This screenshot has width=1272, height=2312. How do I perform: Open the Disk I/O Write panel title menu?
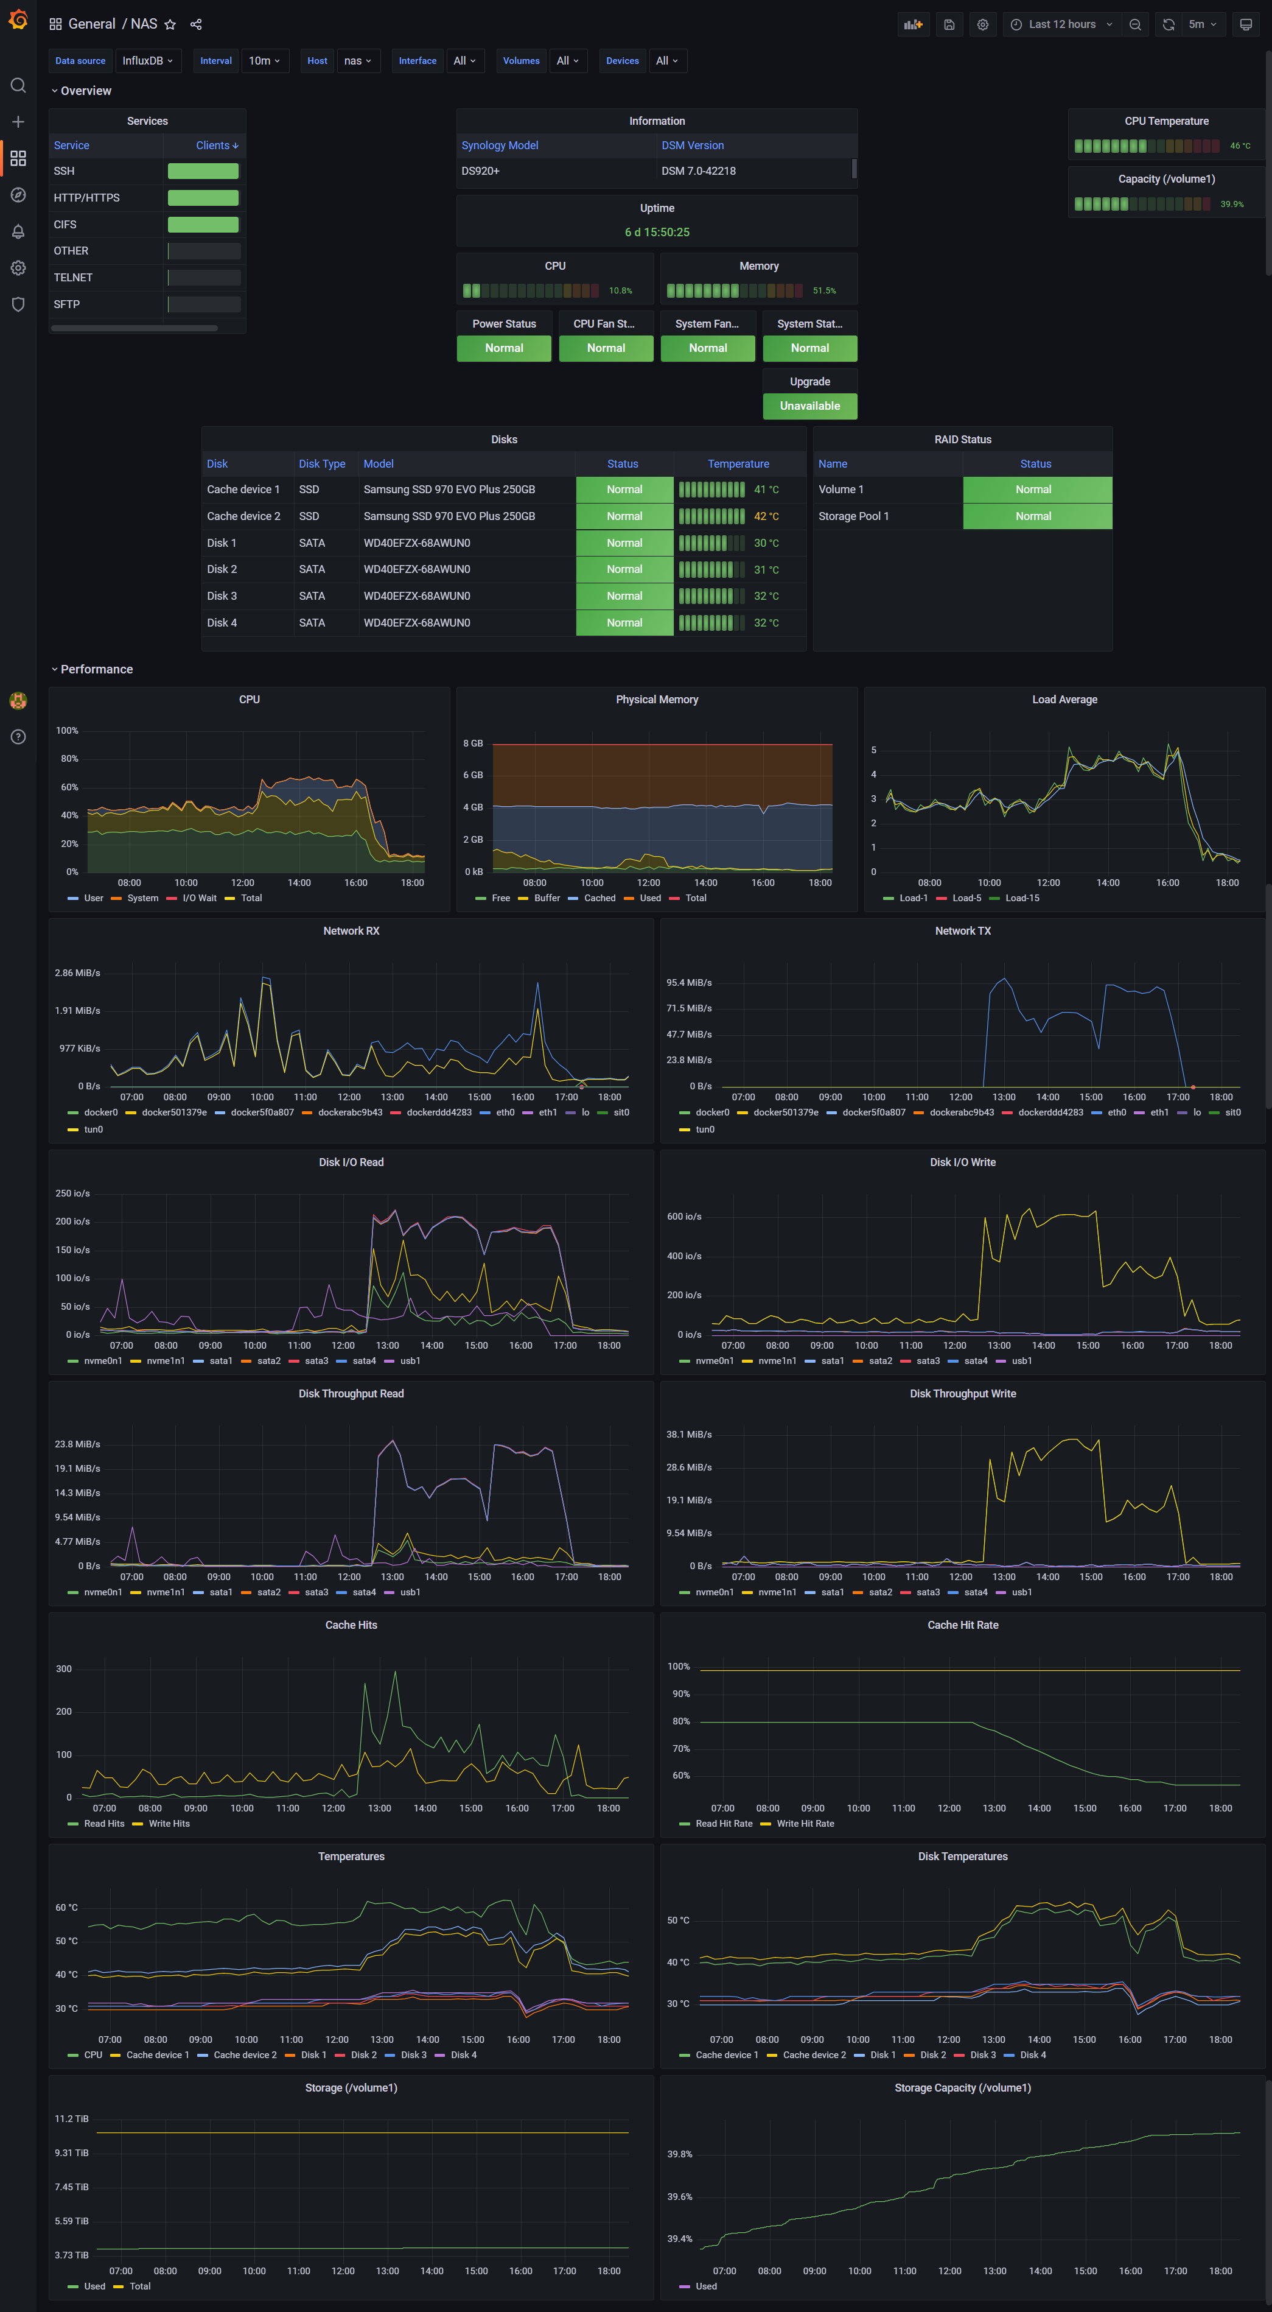click(963, 1163)
